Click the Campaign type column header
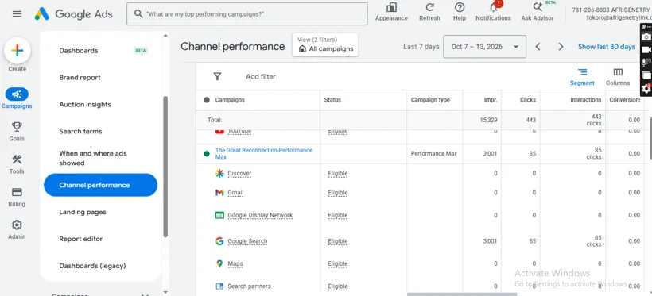This screenshot has width=652, height=296. (x=430, y=100)
